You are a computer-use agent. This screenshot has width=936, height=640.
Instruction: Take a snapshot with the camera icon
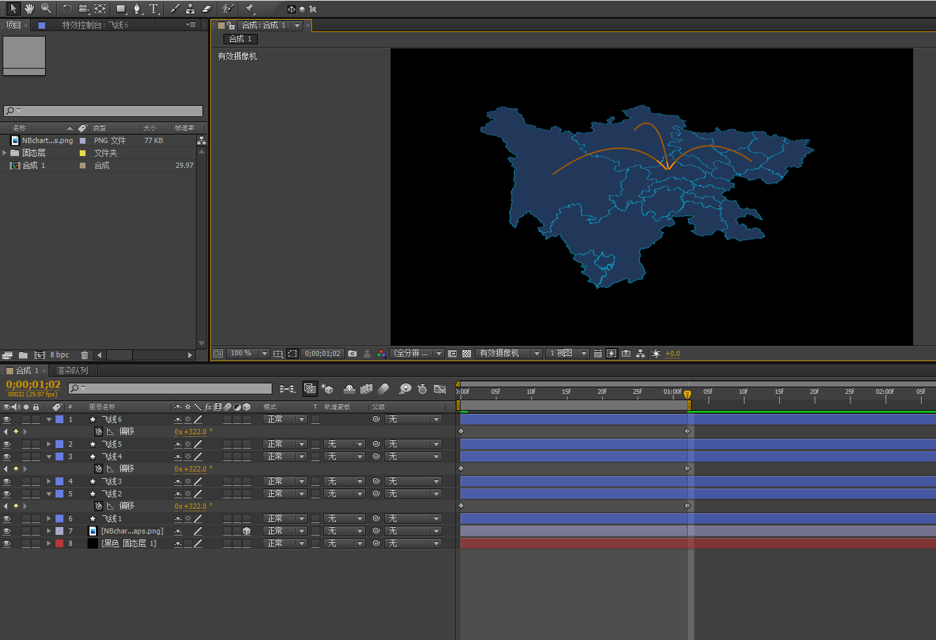click(353, 353)
